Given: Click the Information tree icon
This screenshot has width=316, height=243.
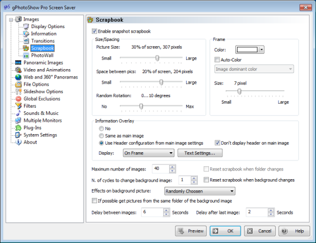Looking at the screenshot, I should point(26,34).
